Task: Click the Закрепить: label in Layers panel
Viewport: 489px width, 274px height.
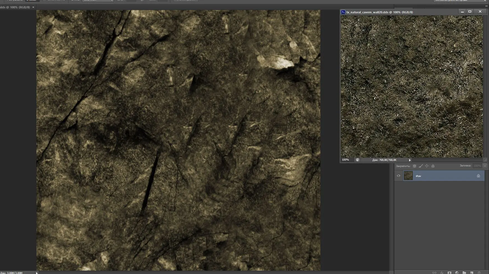Action: click(x=403, y=166)
